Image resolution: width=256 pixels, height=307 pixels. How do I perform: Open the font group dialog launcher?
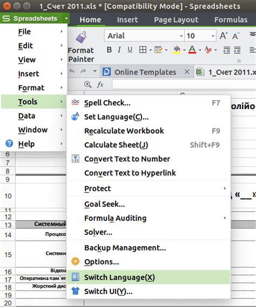click(x=239, y=61)
